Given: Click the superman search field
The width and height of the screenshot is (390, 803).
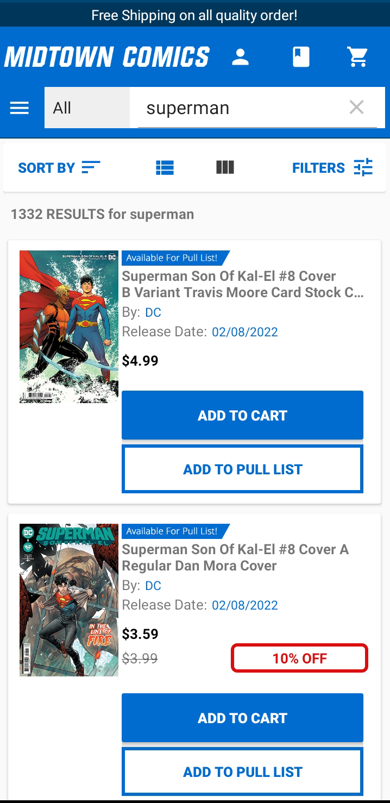Looking at the screenshot, I should (239, 108).
